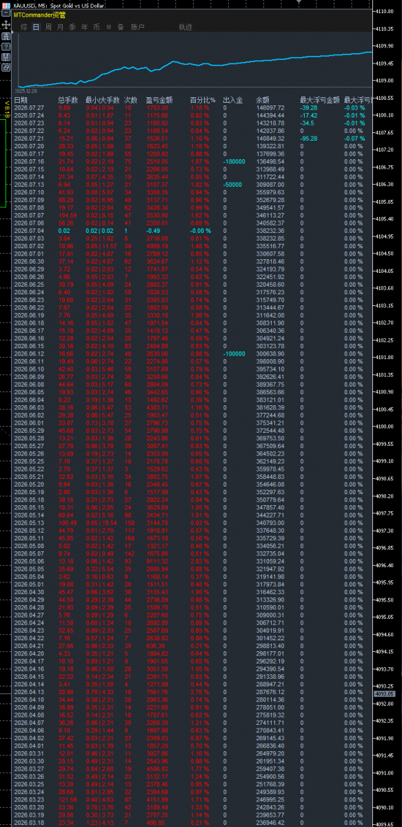
Task: Select the 周 weekly tab
Action: (48, 27)
